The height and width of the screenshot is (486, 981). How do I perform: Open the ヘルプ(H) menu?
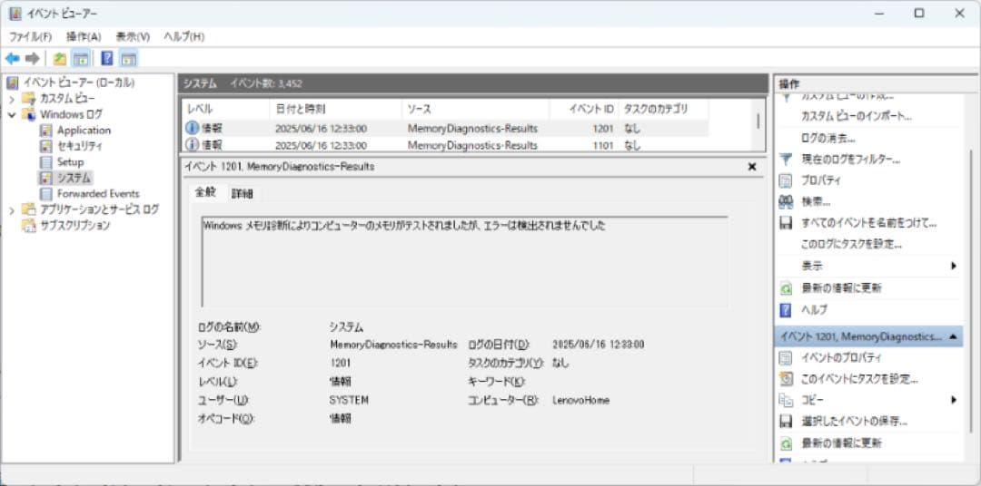coord(183,37)
